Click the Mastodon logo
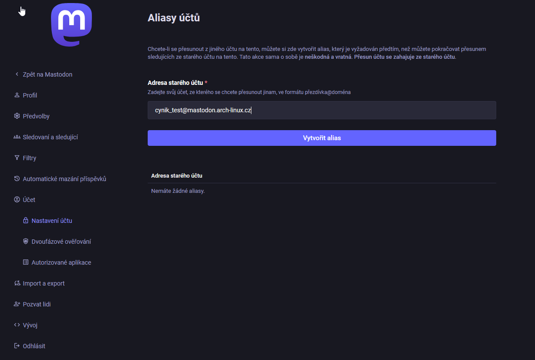 71,25
